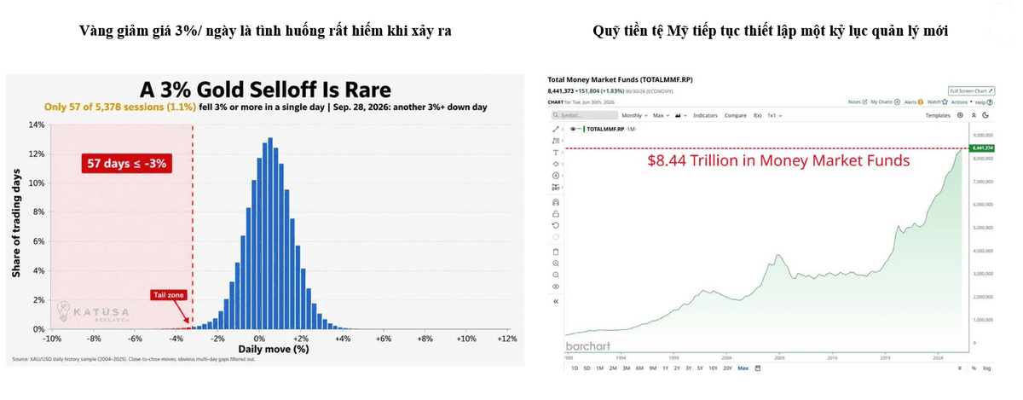Toggle drawings visibility eye in sidebar
The height and width of the screenshot is (400, 1023).
click(556, 287)
